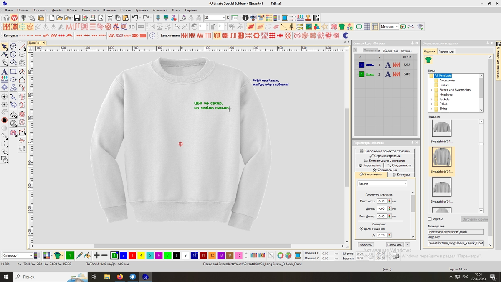
Task: Show the hoop using the green hoop icon
Action: [x=359, y=27]
